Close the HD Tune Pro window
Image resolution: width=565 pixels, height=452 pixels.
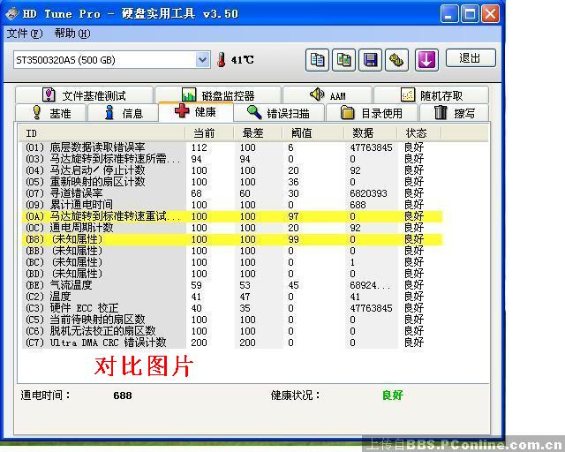491,14
